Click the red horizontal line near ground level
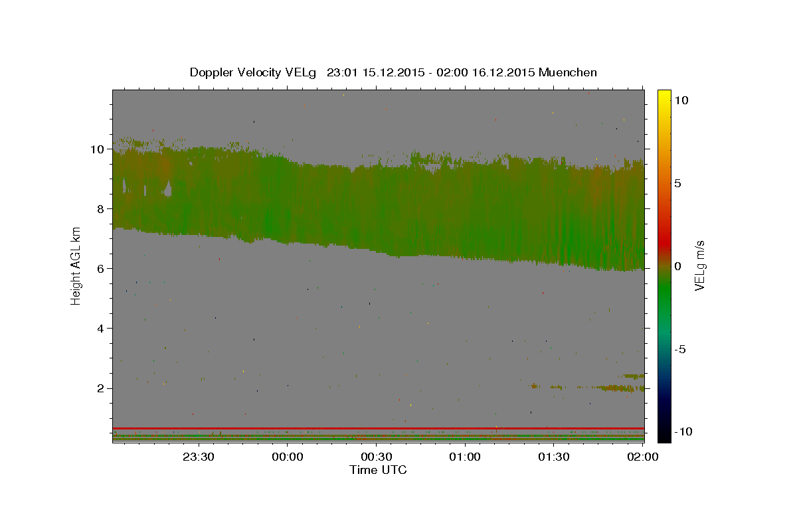The image size is (797, 531). coord(378,428)
